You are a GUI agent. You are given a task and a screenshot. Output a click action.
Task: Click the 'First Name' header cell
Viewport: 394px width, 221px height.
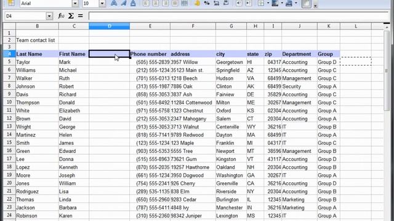coord(74,54)
